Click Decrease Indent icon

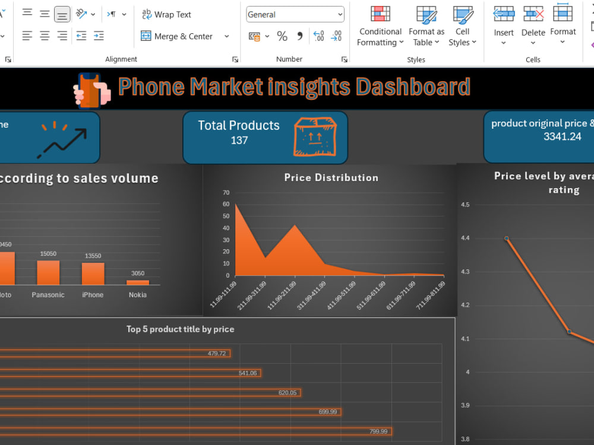[x=81, y=36]
